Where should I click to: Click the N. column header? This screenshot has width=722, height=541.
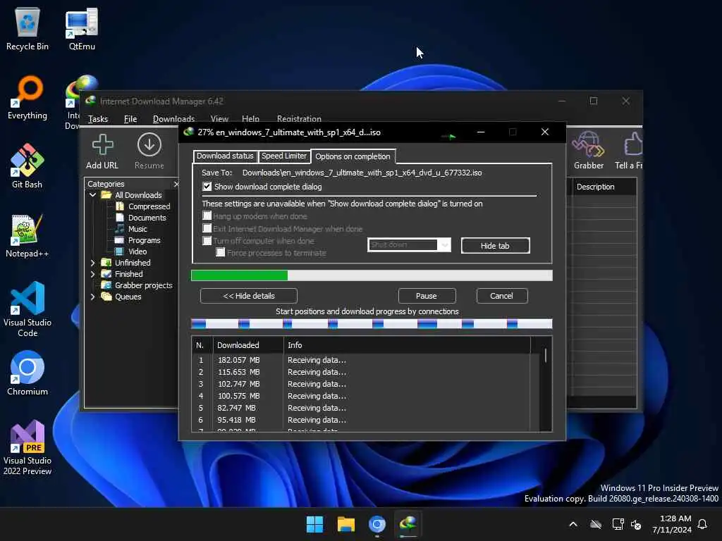[202, 345]
